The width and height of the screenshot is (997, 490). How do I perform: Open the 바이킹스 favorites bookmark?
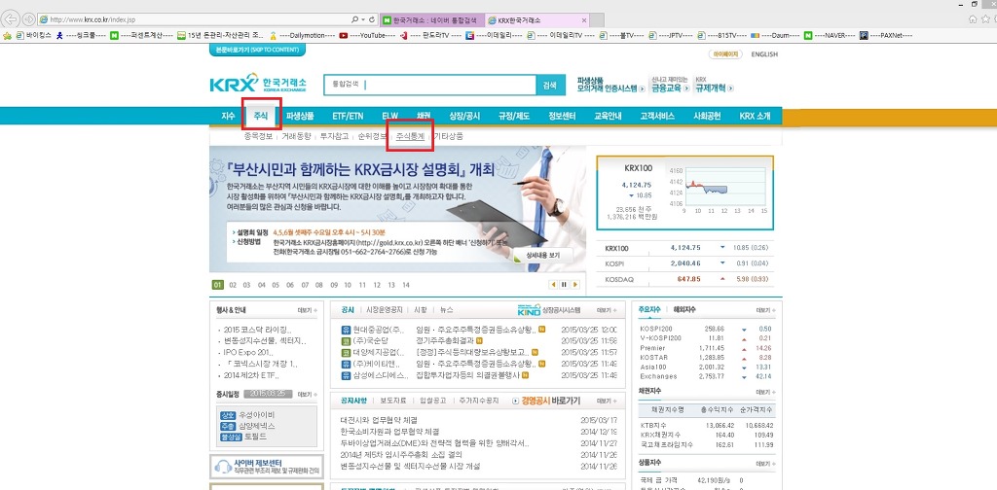click(x=34, y=36)
